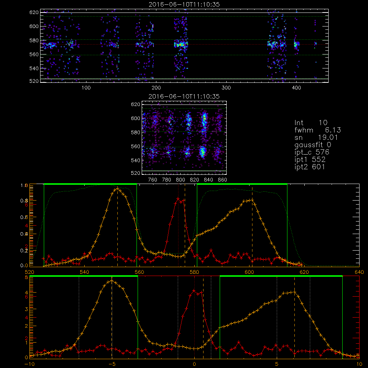Click x-axis label '0' in bottom plot

coord(194,364)
